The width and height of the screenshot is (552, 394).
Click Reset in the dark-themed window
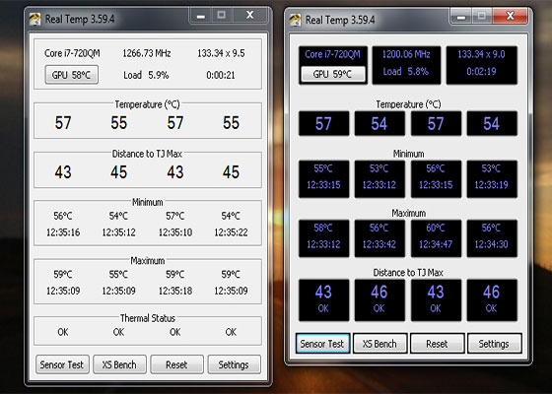point(438,344)
